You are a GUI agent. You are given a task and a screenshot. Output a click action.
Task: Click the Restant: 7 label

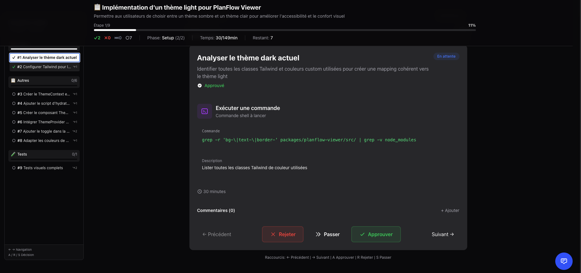263,38
